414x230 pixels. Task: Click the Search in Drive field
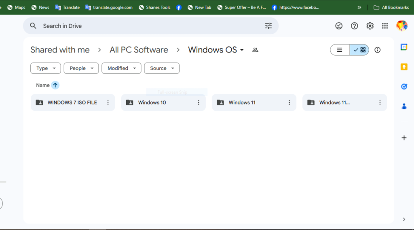(150, 26)
